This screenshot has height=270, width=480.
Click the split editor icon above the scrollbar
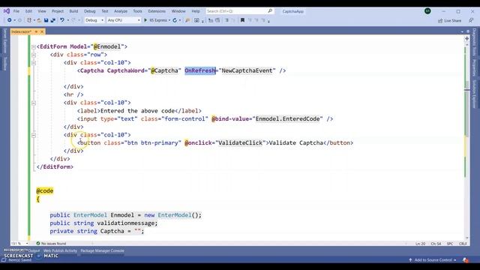[466, 38]
